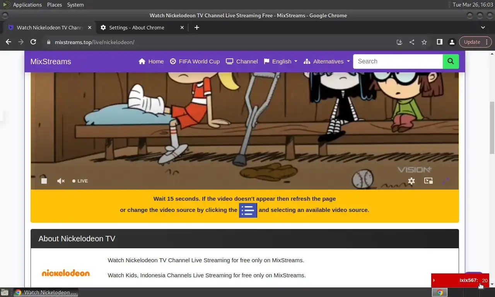Bookmark this tab with star icon

424,42
